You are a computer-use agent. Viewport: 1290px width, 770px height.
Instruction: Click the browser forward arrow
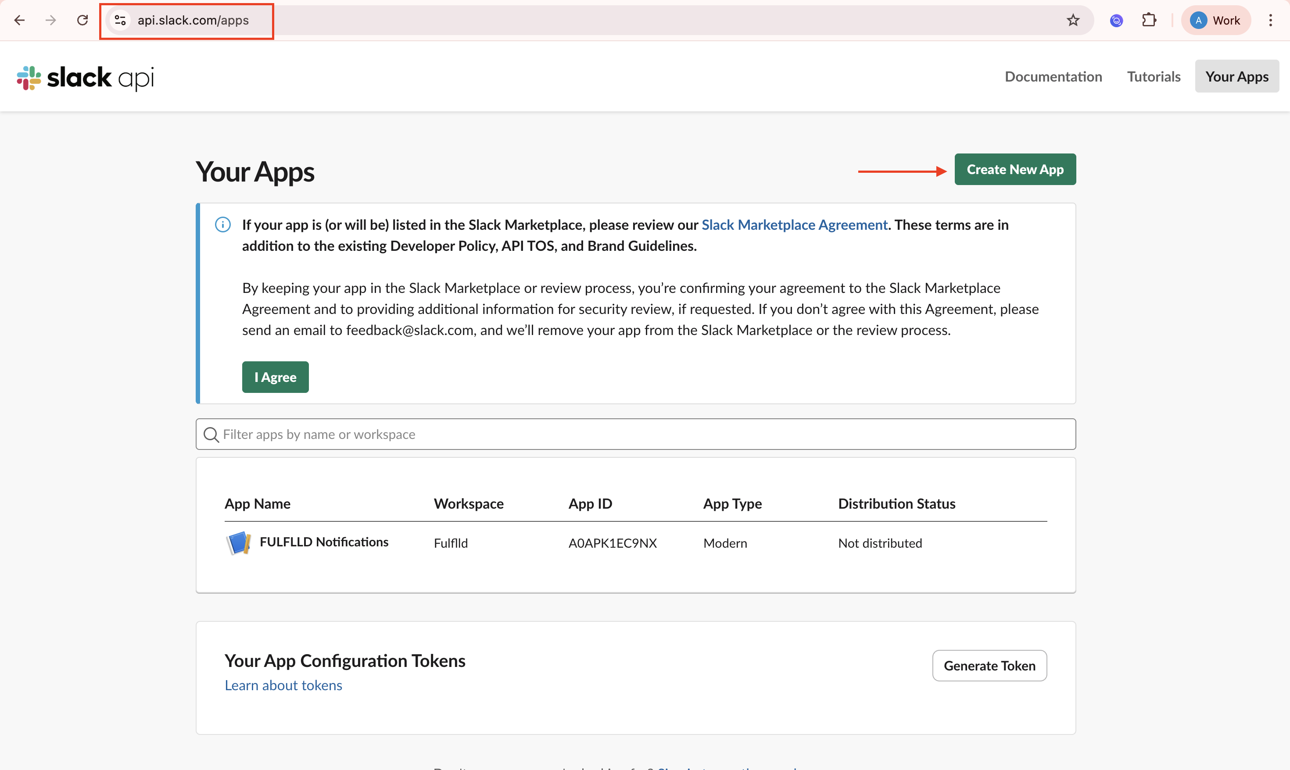tap(50, 20)
